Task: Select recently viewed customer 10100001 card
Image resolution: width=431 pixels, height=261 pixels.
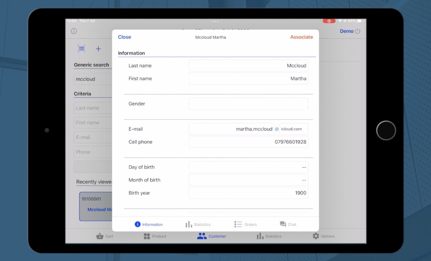Action: point(96,206)
